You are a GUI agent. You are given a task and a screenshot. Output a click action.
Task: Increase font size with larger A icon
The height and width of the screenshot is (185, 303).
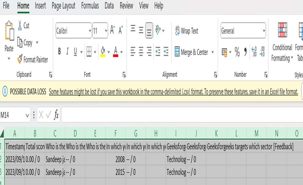tap(112, 30)
